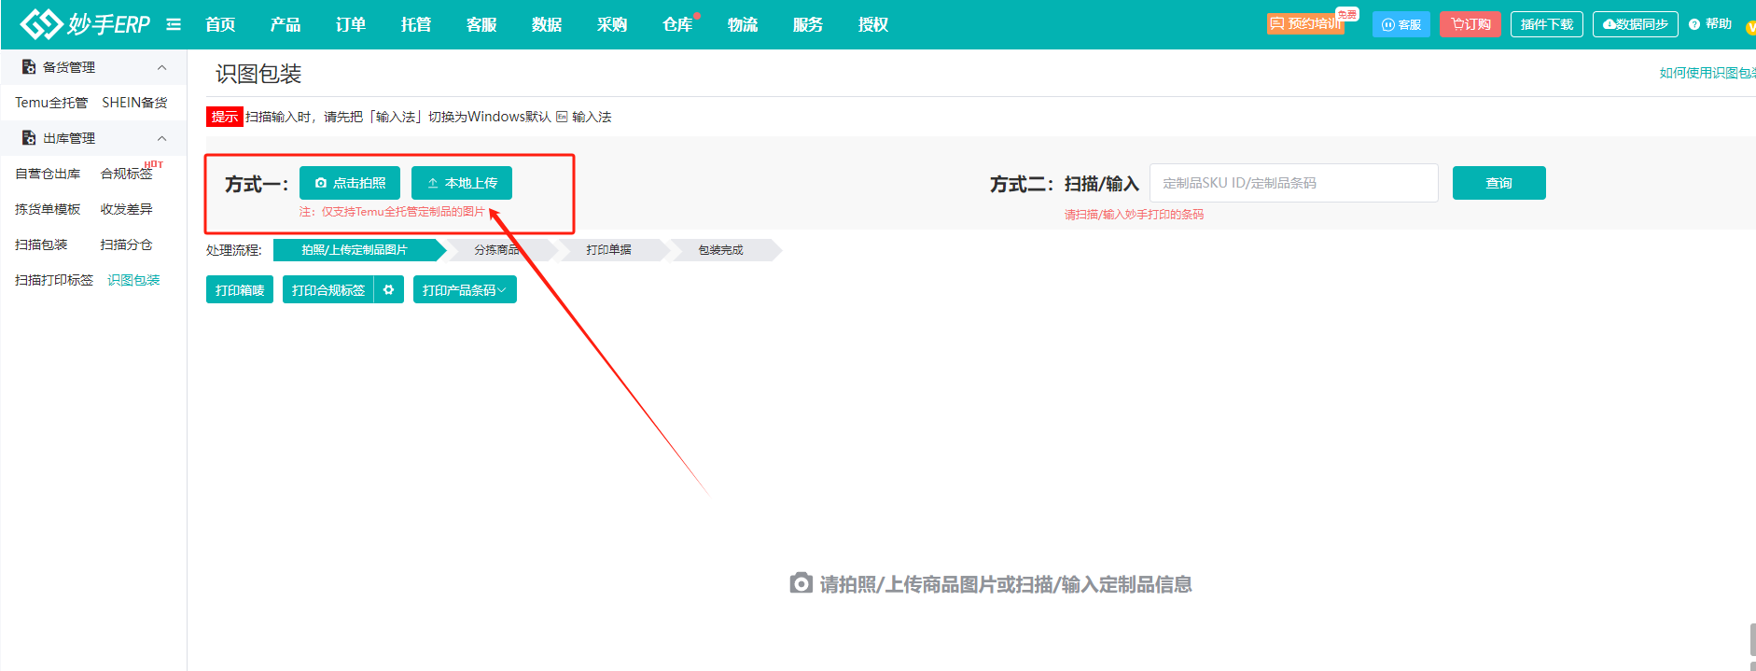Click the red 提示 label
The height and width of the screenshot is (671, 1756).
[x=225, y=117]
